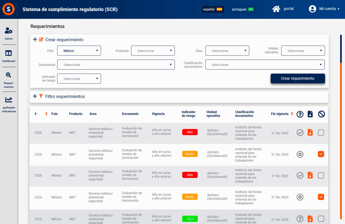This screenshot has width=345, height=224.
Task: Click the edit icon beside Crear requerimiento
Action: tap(41, 39)
